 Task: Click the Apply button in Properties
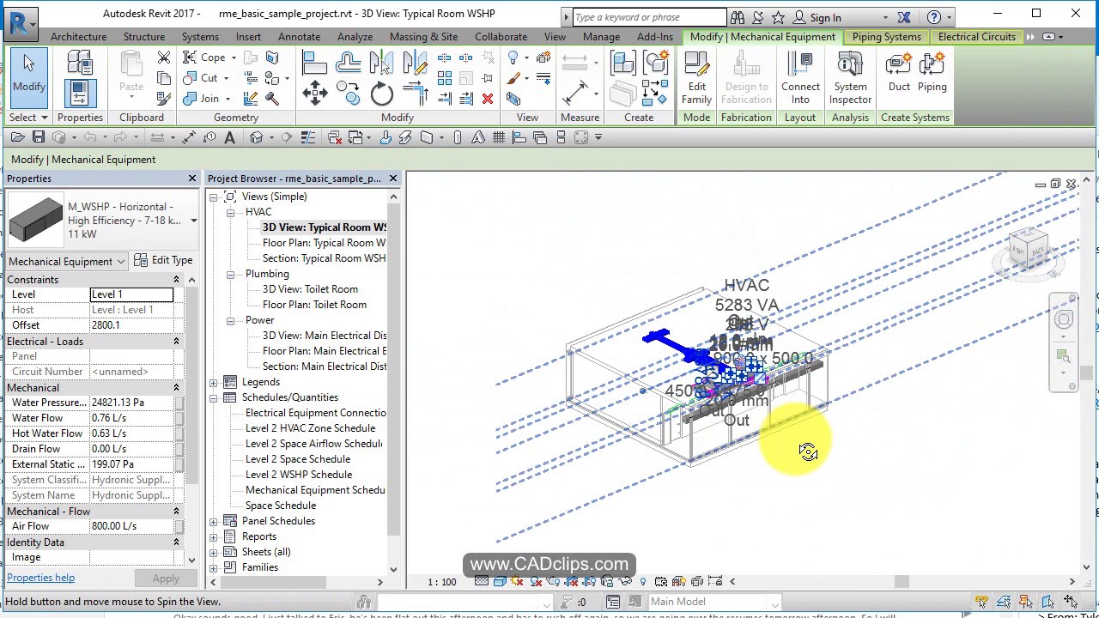point(165,578)
